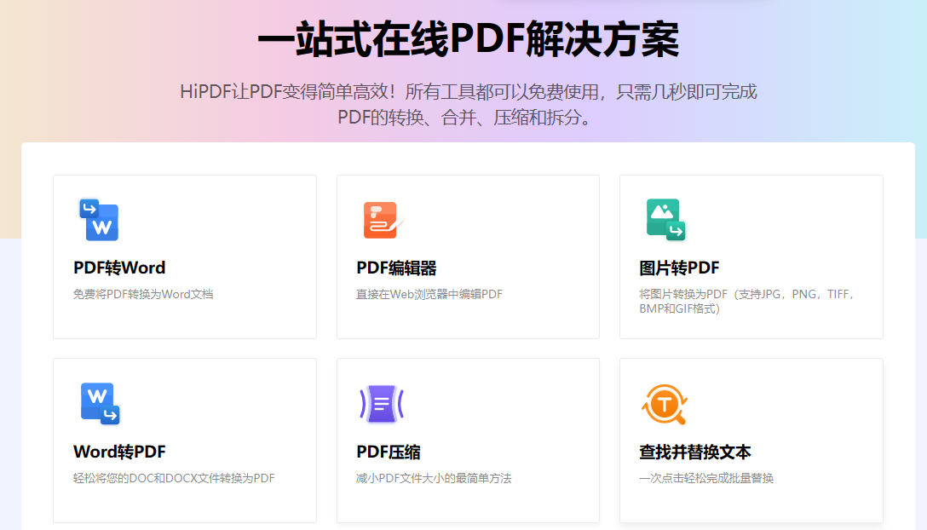Click the PDF压缩 tool card
The image size is (927, 530).
(x=467, y=440)
